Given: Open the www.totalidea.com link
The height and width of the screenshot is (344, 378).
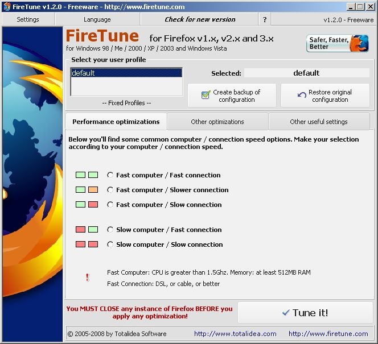Looking at the screenshot, I should 235,334.
